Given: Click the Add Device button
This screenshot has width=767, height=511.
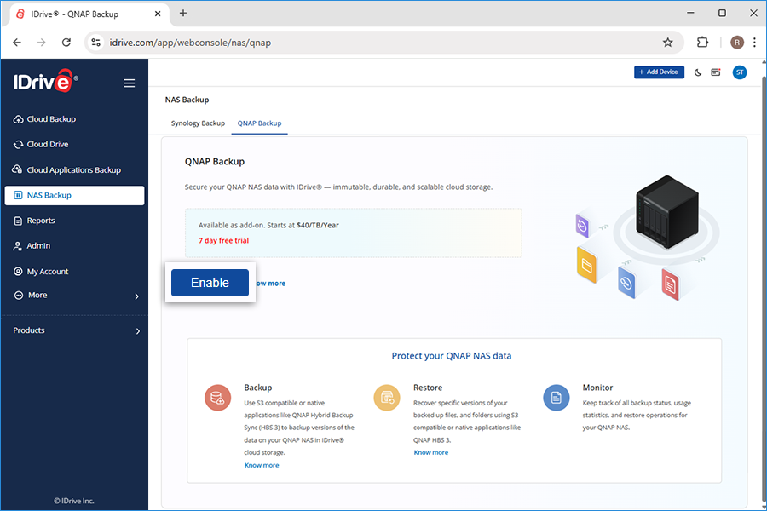Looking at the screenshot, I should coord(659,72).
